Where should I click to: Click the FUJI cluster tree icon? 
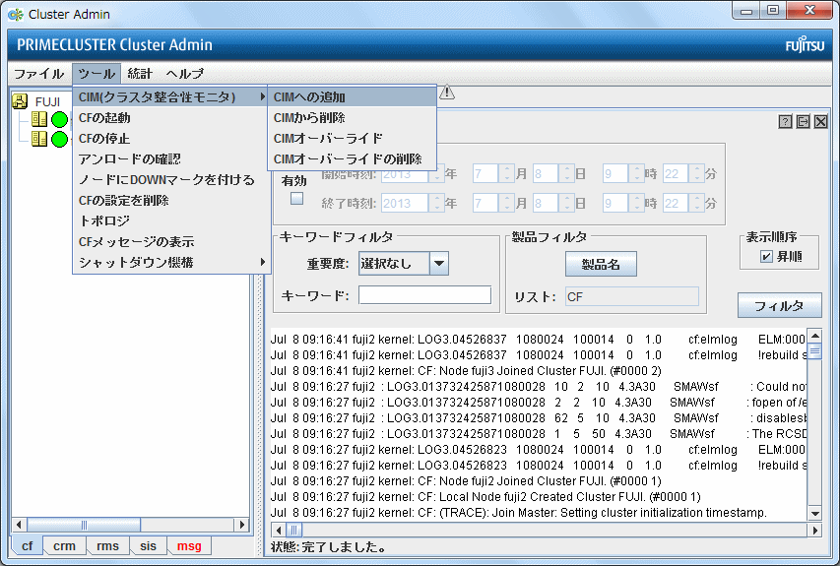[20, 100]
